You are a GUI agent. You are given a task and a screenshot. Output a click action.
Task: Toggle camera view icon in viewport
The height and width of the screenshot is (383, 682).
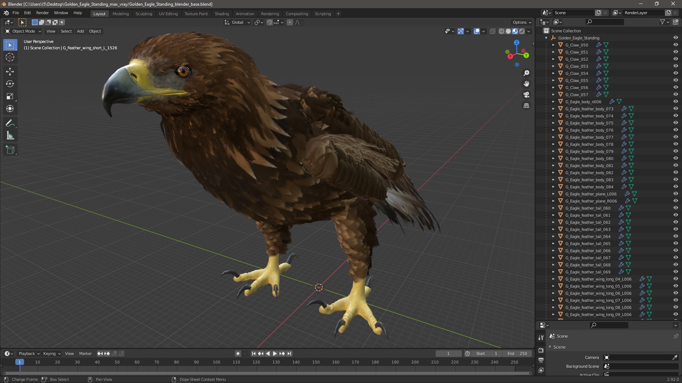coord(526,95)
